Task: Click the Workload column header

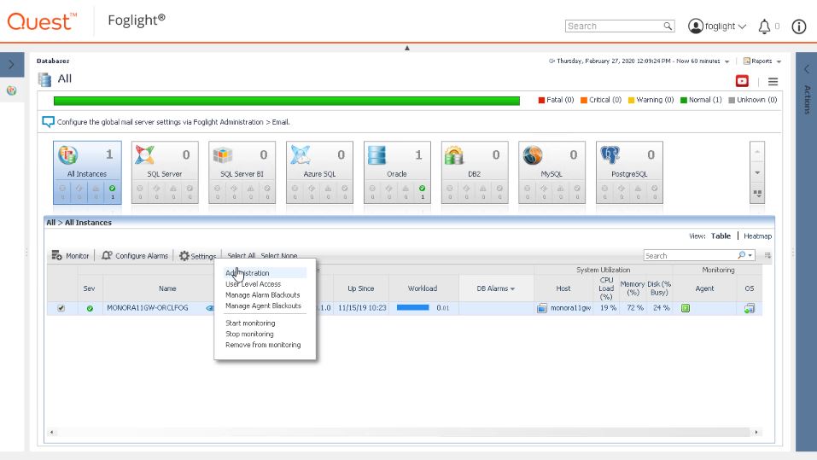Action: click(423, 288)
